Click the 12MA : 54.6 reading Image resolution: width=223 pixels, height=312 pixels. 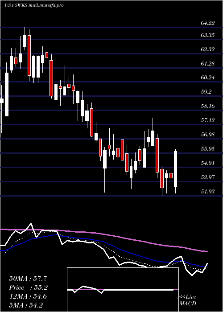point(28,296)
